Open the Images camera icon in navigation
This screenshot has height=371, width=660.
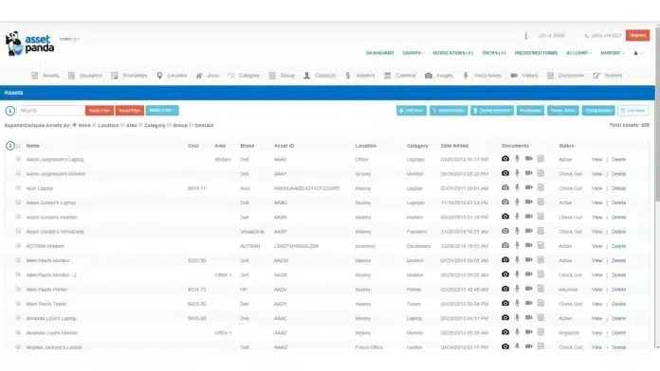(429, 76)
